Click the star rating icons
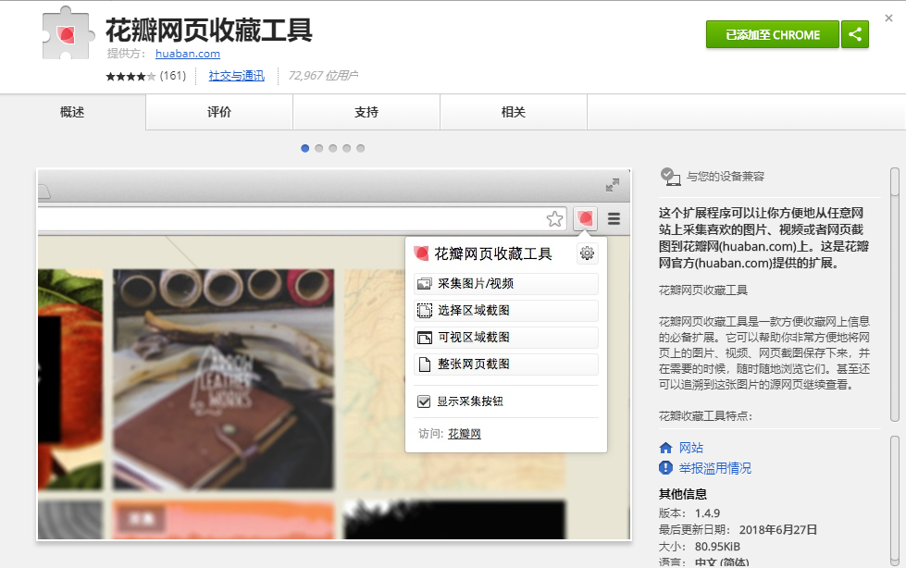 tap(130, 76)
